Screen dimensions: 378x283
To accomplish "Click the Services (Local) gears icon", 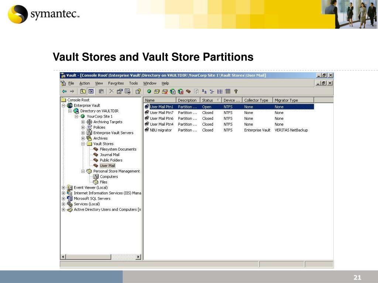I will pyautogui.click(x=70, y=204).
